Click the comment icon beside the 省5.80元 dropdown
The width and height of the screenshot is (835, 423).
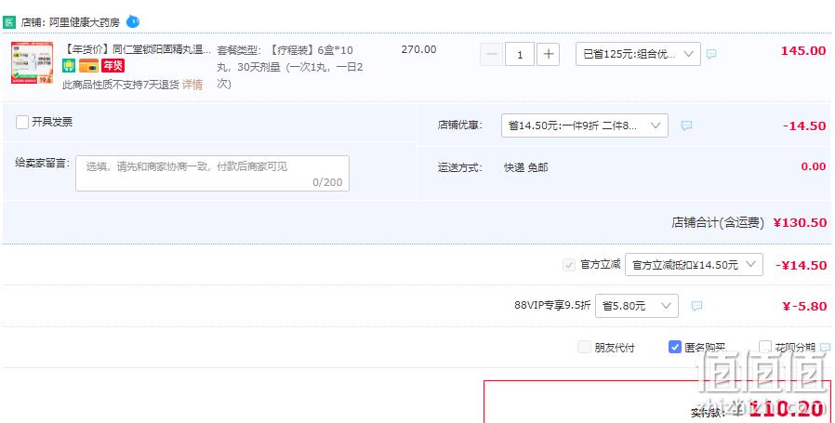coord(696,306)
